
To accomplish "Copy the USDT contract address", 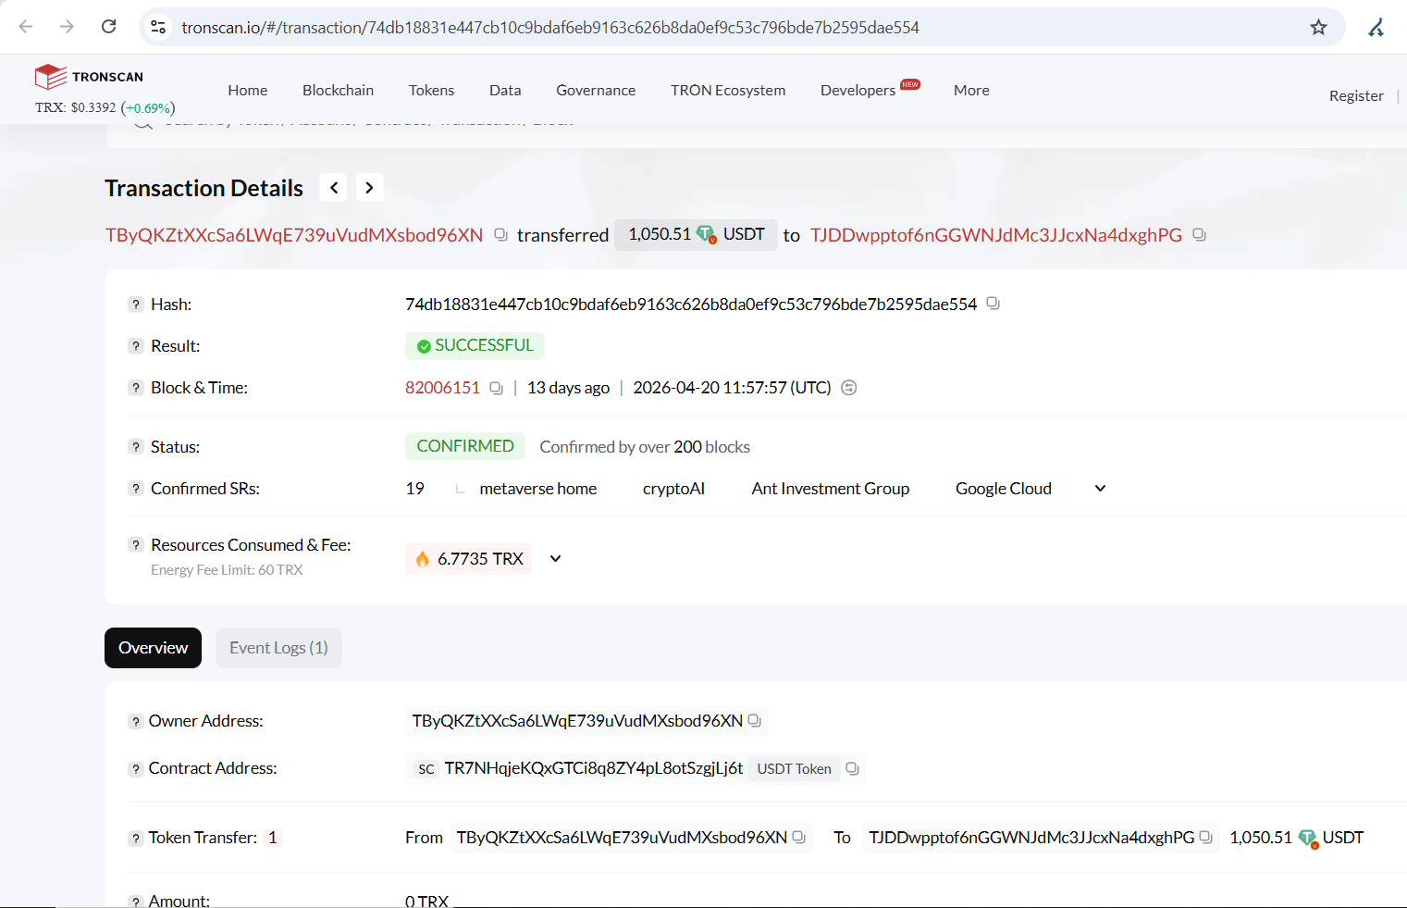I will 853,768.
